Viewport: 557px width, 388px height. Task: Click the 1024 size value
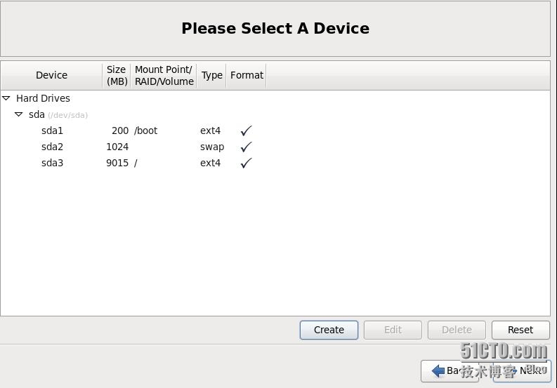click(x=117, y=147)
